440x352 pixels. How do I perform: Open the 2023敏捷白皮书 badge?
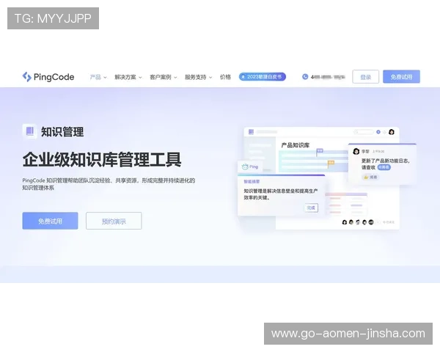click(263, 76)
